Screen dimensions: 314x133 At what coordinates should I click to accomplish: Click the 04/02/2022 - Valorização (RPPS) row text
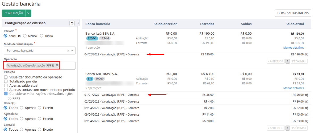click(x=112, y=54)
